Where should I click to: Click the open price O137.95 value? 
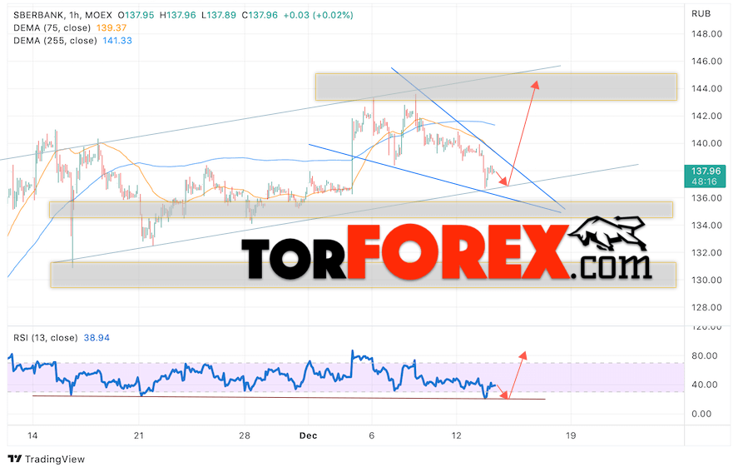tap(136, 15)
